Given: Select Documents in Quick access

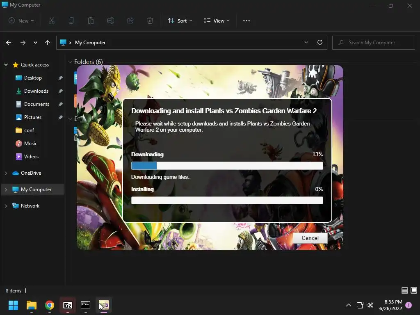Looking at the screenshot, I should click(37, 104).
